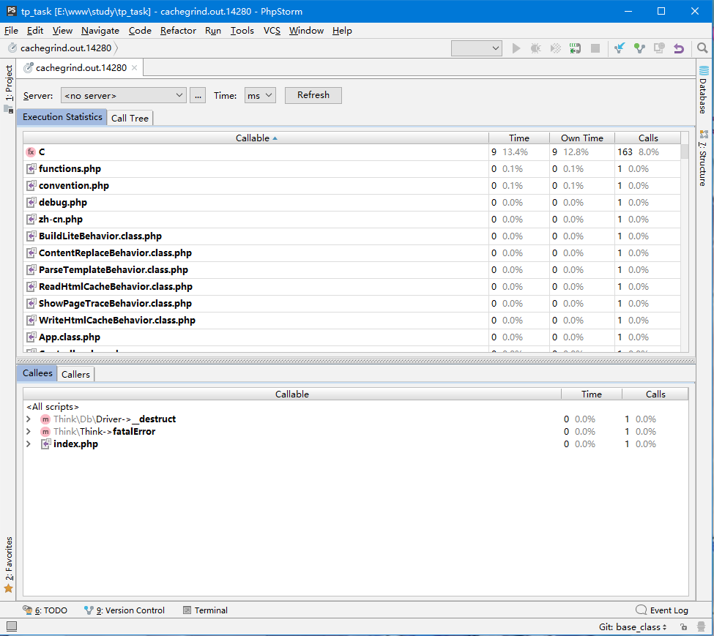This screenshot has height=636, width=714.
Task: Select the convention.php row
Action: coord(352,186)
